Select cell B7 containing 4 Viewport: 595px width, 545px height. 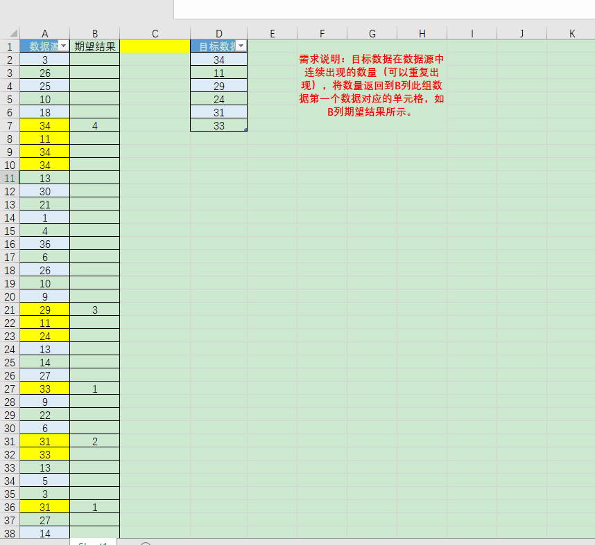click(x=94, y=125)
